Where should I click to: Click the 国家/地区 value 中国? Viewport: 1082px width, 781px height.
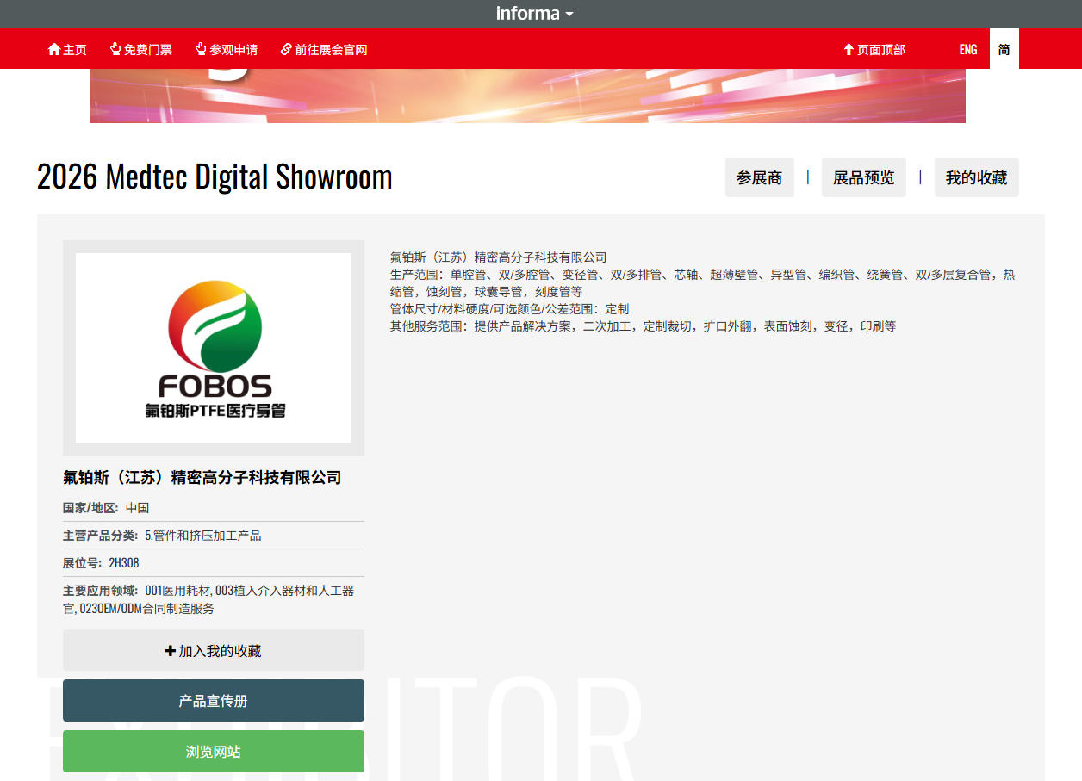pos(137,508)
